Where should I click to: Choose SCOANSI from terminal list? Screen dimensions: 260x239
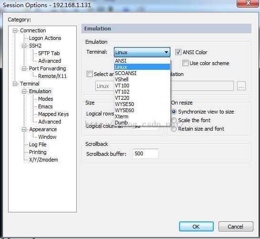142,73
